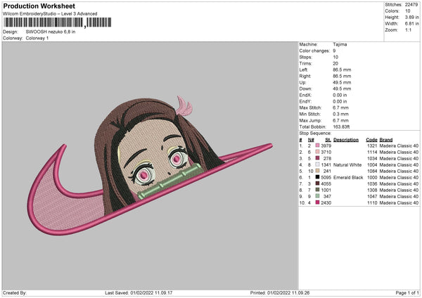Pick the dark magenta 278 thread swatch
Screen dimensions: 422x298
[x=318, y=158]
